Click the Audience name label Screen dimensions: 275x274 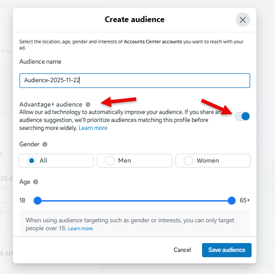point(40,62)
